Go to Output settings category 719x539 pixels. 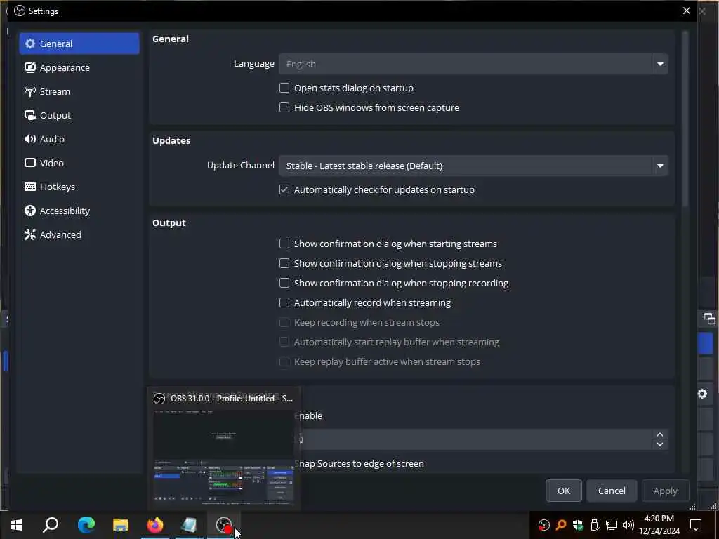[79, 115]
